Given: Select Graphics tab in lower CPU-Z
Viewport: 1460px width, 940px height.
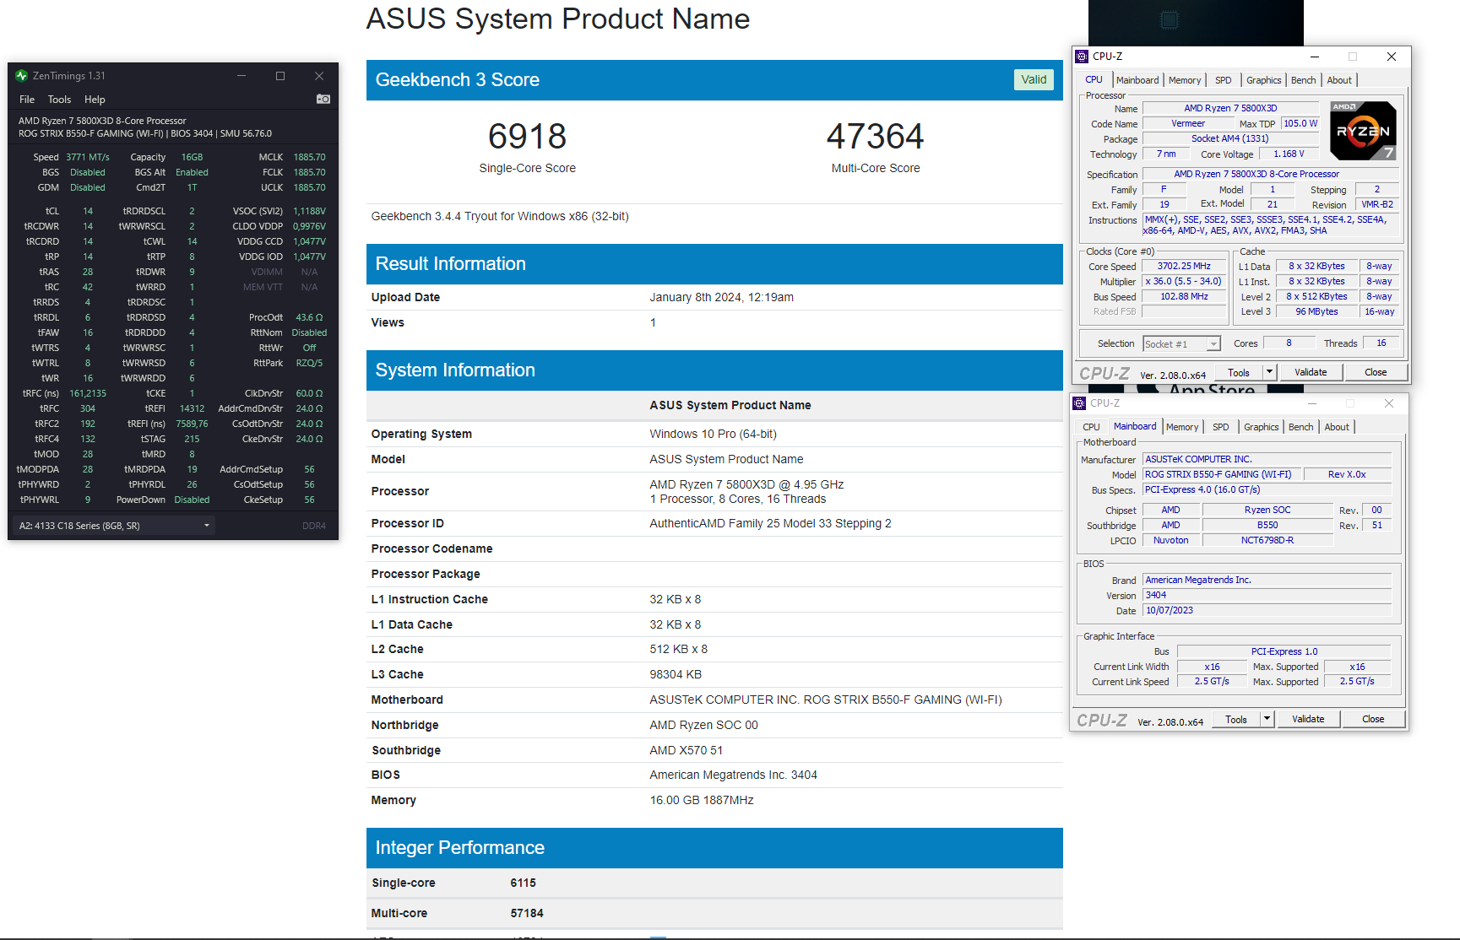Looking at the screenshot, I should 1262,427.
